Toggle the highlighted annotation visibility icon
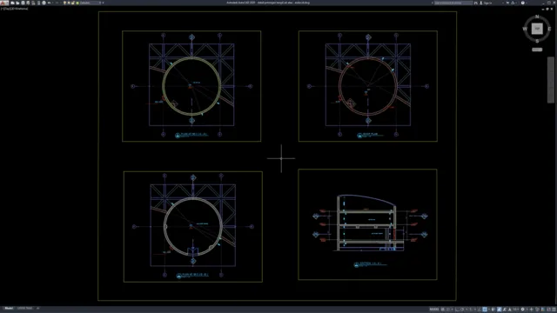 coord(499,310)
